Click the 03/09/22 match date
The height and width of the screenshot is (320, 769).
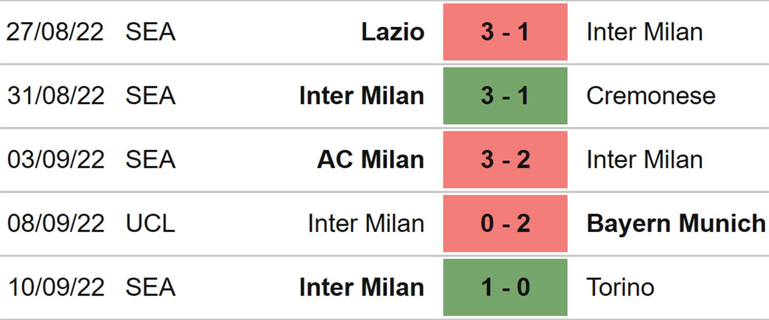[55, 160]
